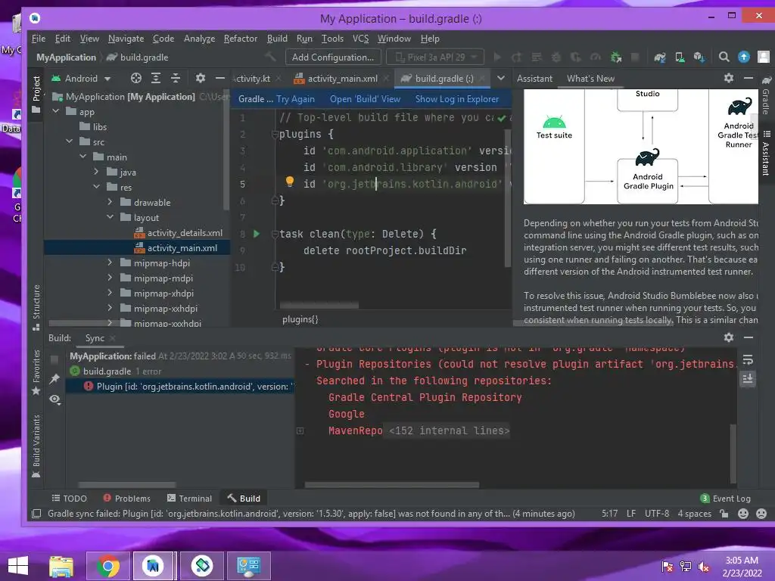Open the VCS menu
Screen dimensions: 775x581
coord(360,39)
